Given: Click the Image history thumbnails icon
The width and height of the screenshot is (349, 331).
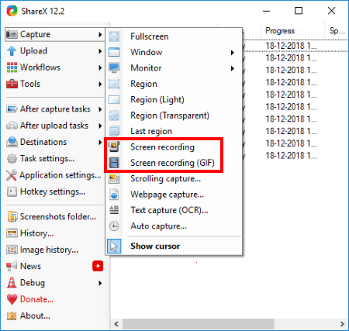Looking at the screenshot, I should 12,250.
